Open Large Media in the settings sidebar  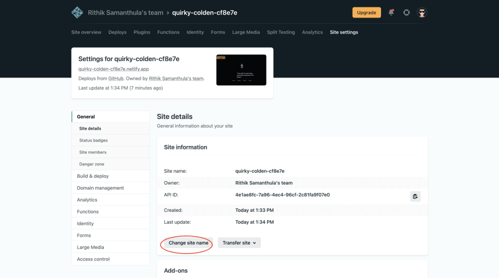click(111, 247)
